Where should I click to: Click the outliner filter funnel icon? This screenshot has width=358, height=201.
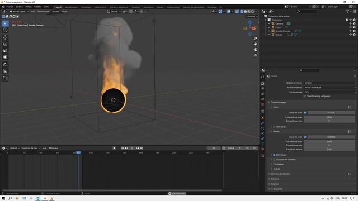[x=347, y=11]
